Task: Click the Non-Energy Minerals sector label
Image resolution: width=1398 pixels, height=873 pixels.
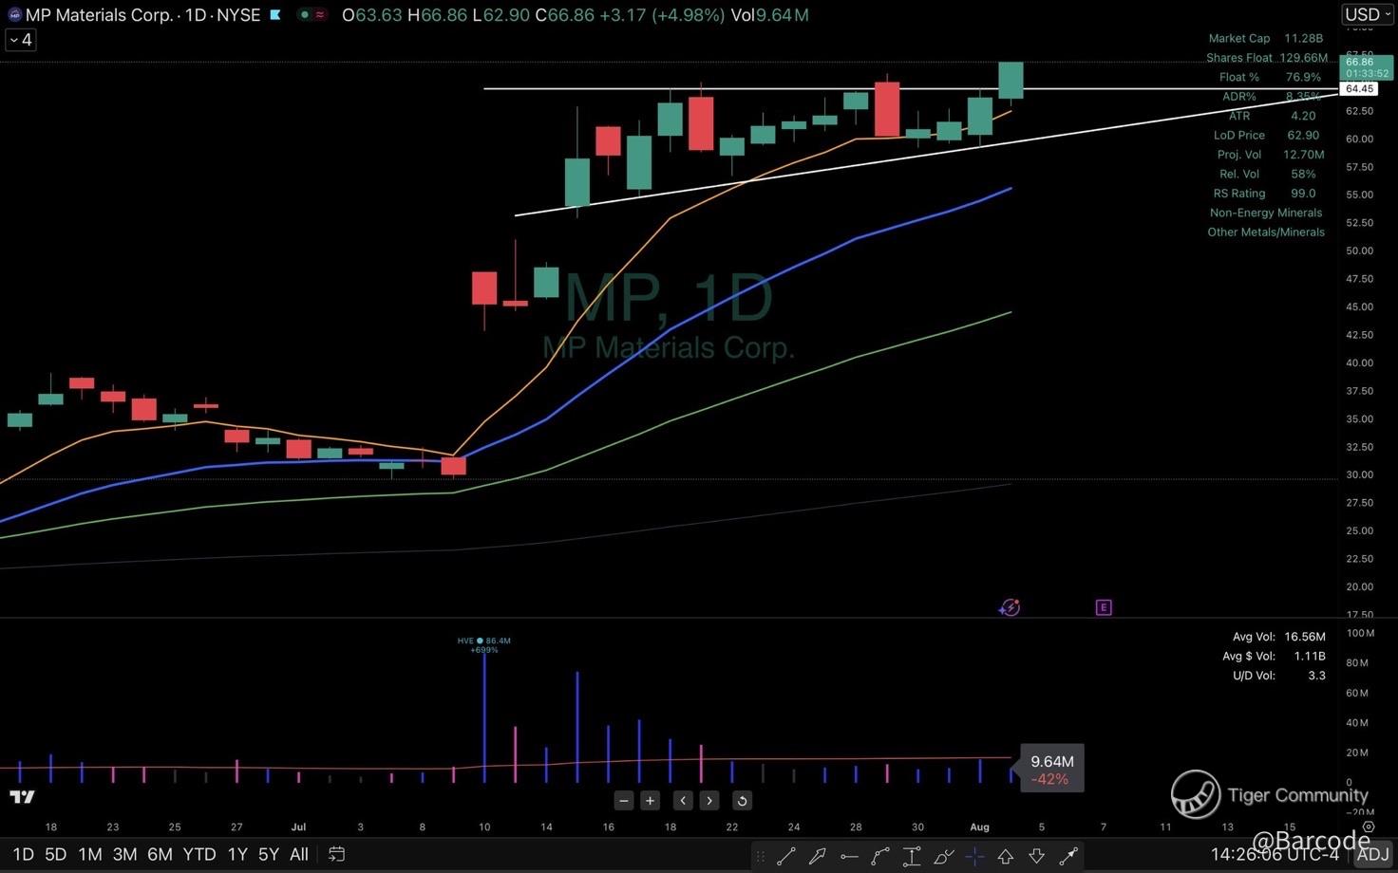Action: point(1266,213)
